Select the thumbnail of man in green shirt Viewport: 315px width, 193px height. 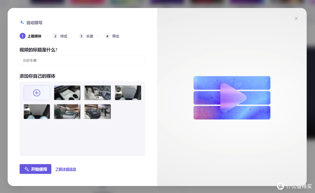[x=67, y=112]
